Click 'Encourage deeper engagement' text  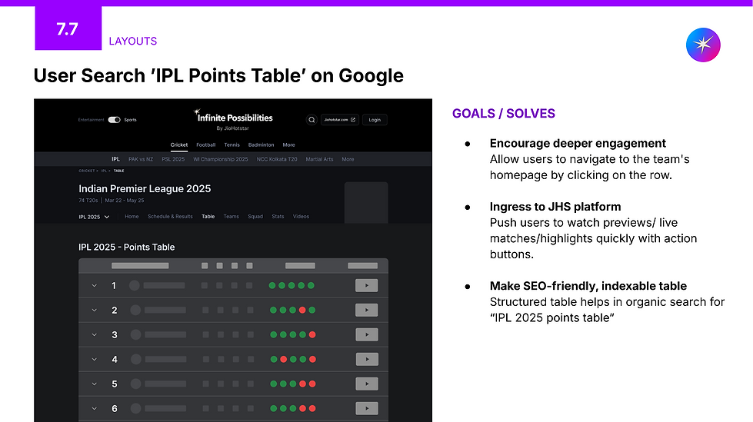(x=578, y=143)
